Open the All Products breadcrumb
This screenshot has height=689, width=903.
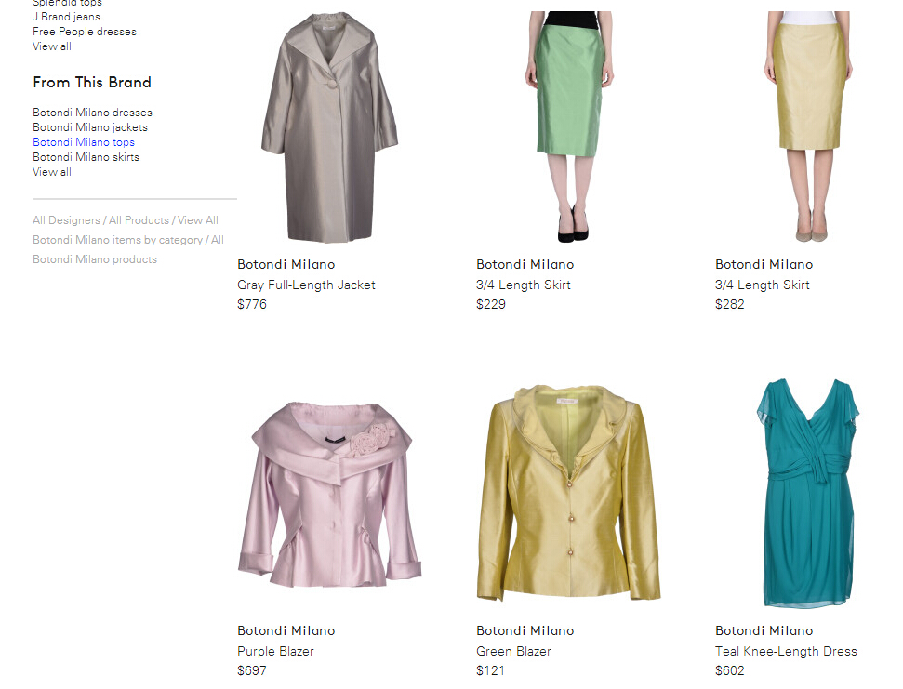tap(139, 220)
